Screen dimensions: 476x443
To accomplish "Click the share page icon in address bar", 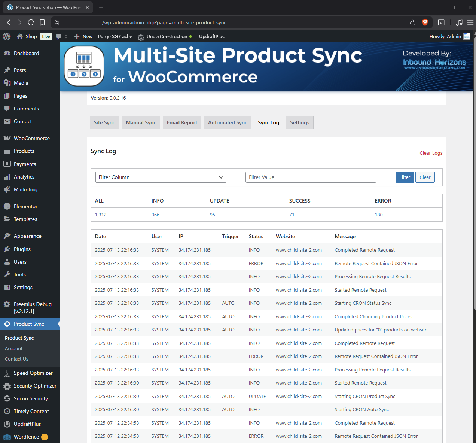I will click(412, 22).
